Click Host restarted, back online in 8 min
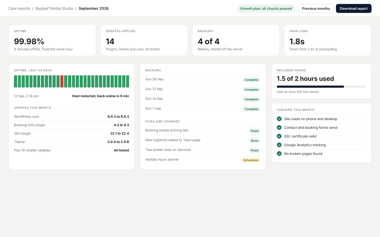 tap(101, 96)
